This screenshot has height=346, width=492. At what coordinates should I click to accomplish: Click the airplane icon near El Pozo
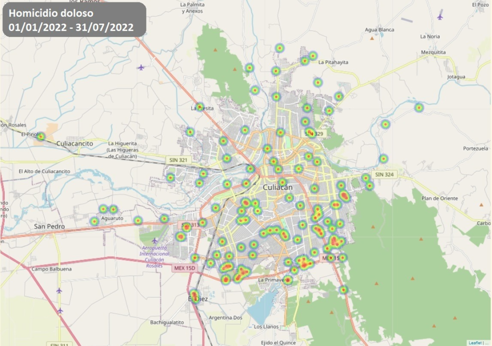440,17
